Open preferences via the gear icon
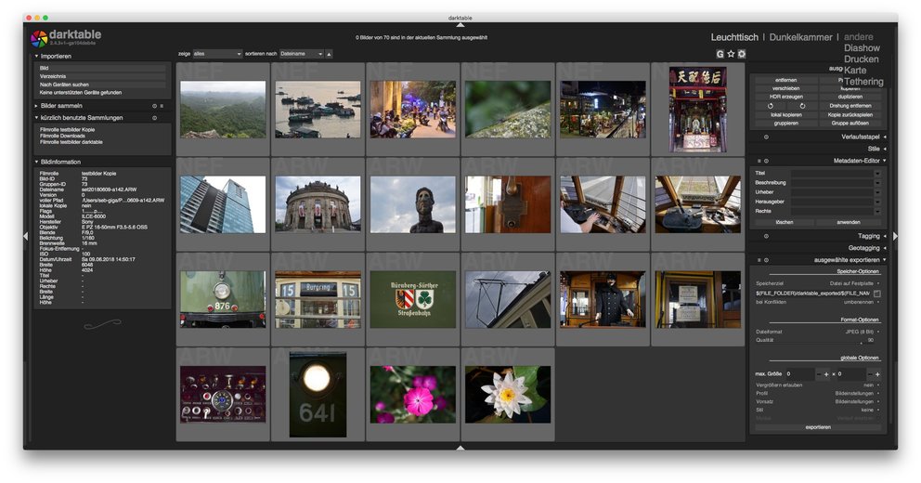Screen dimensions: 921x483 coord(742,54)
